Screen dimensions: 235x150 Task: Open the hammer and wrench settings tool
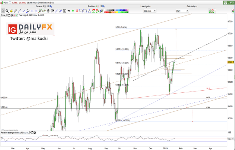tap(52, 11)
